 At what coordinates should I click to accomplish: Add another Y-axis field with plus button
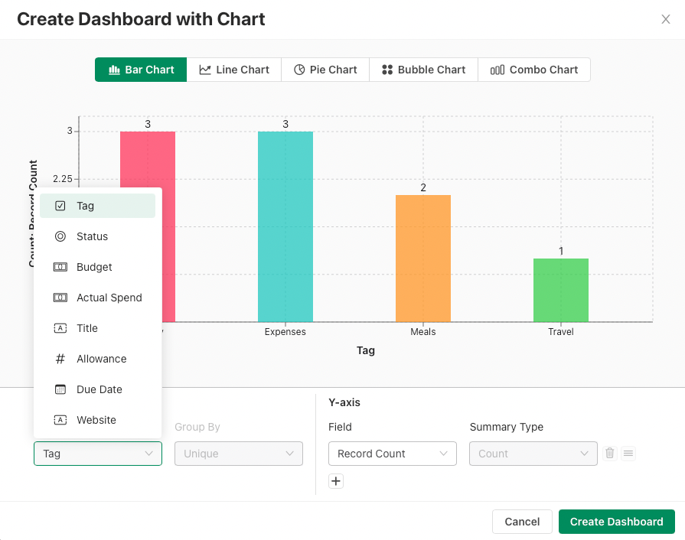coord(336,481)
